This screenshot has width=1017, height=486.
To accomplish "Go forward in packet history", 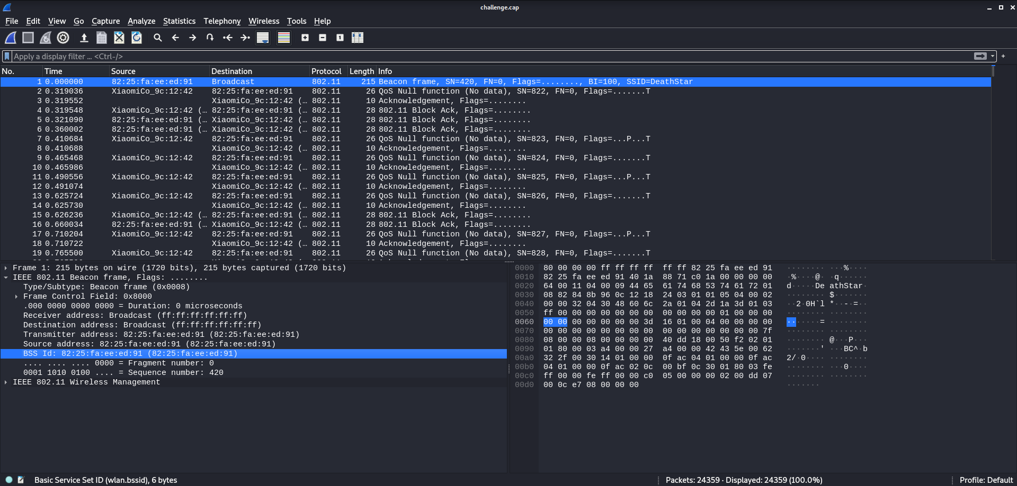I will pyautogui.click(x=193, y=38).
